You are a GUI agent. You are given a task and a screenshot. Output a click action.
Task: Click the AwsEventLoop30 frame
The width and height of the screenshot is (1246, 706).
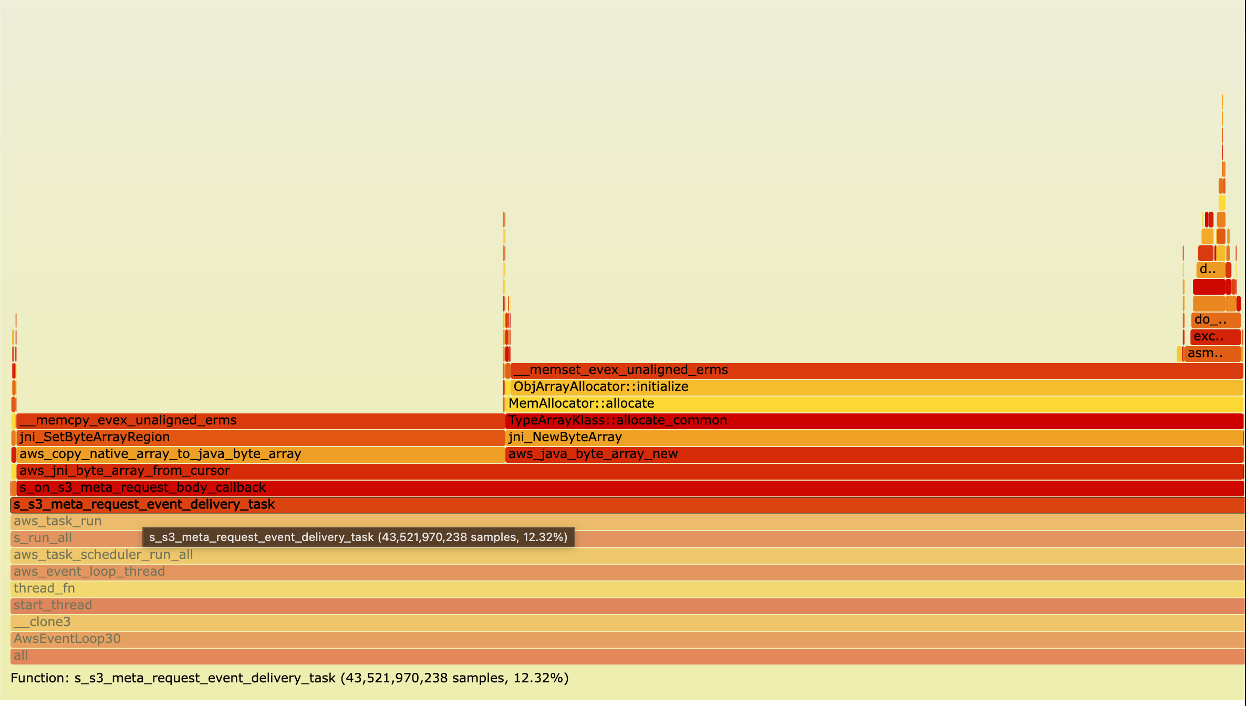(x=67, y=639)
